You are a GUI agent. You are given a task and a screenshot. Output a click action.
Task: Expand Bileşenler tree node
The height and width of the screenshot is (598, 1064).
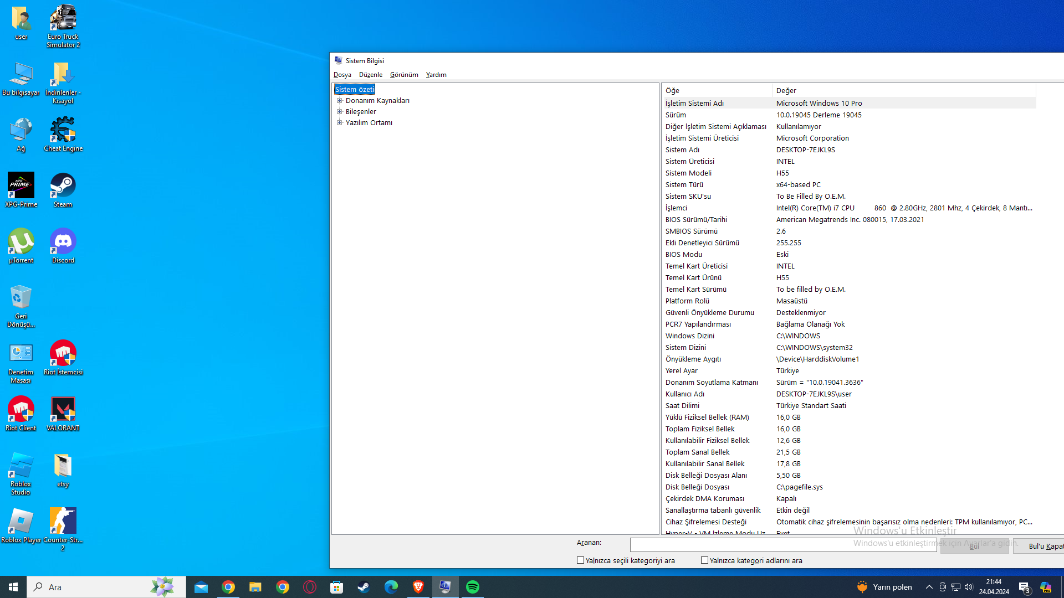click(x=340, y=112)
